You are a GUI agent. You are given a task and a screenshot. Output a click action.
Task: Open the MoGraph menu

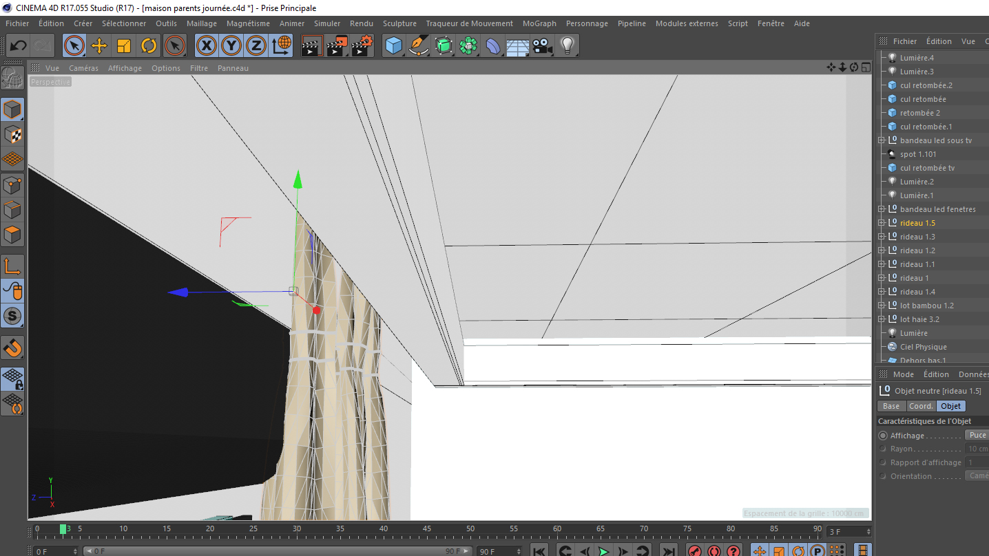pyautogui.click(x=539, y=23)
